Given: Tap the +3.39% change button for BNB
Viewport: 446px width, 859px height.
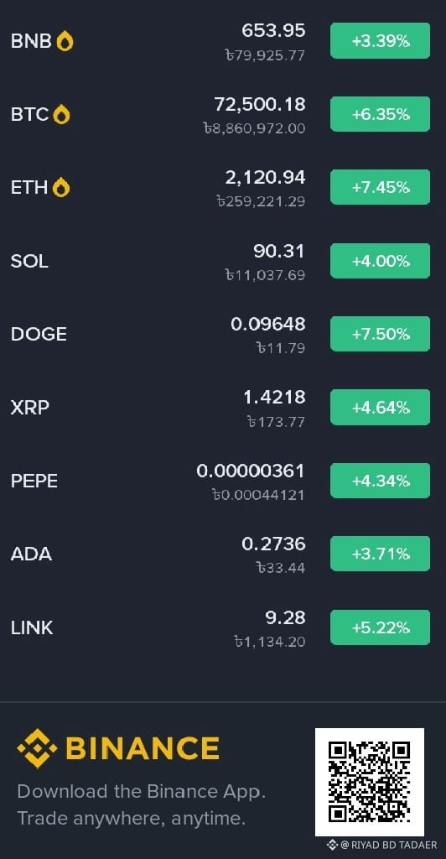Looking at the screenshot, I should 380,40.
